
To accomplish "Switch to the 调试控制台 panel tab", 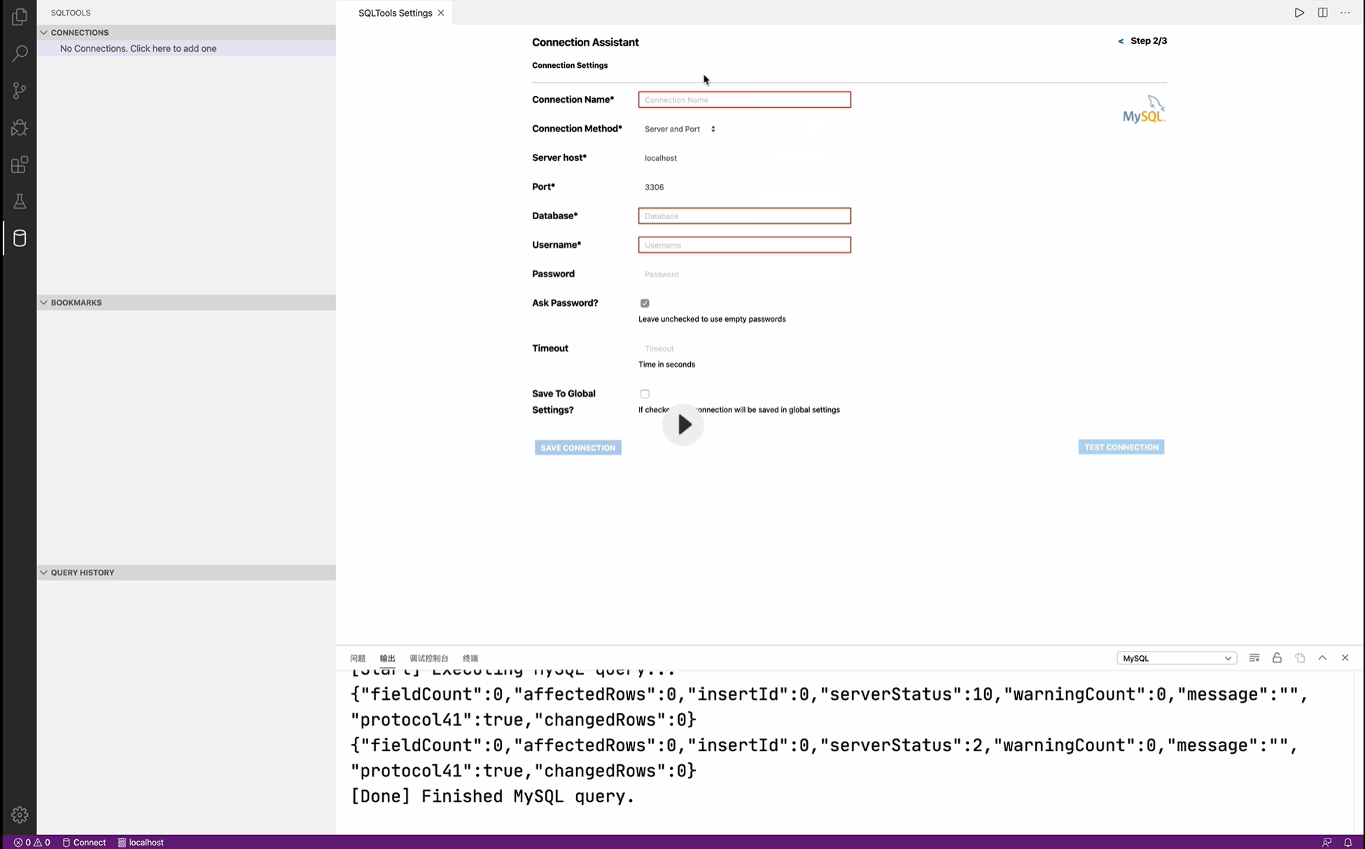I will tap(428, 658).
